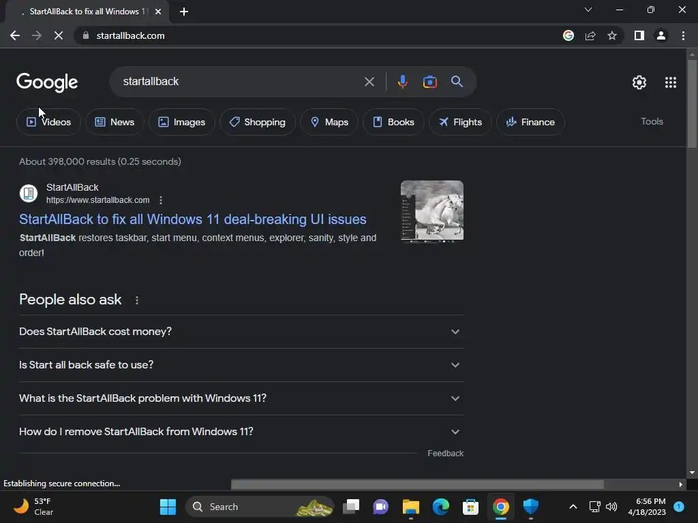Click horizontal page scrollbar
Screen dimensions: 698x523
[x=417, y=484]
